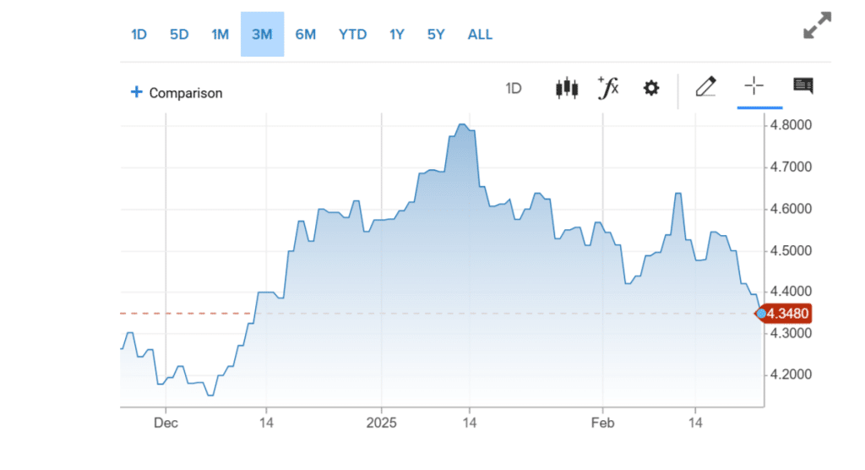Select the highlighted 3M range
This screenshot has height=470, width=865.
click(x=262, y=35)
